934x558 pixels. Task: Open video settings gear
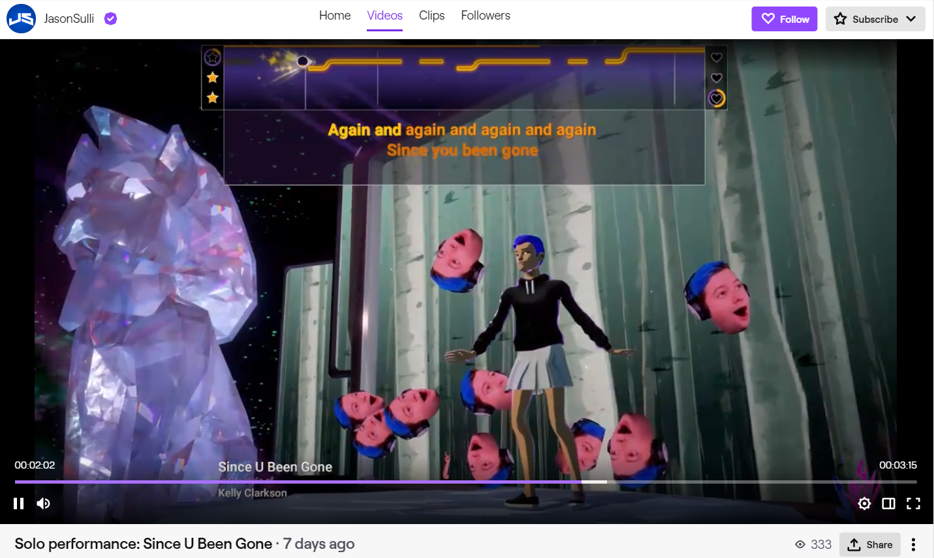click(x=864, y=503)
